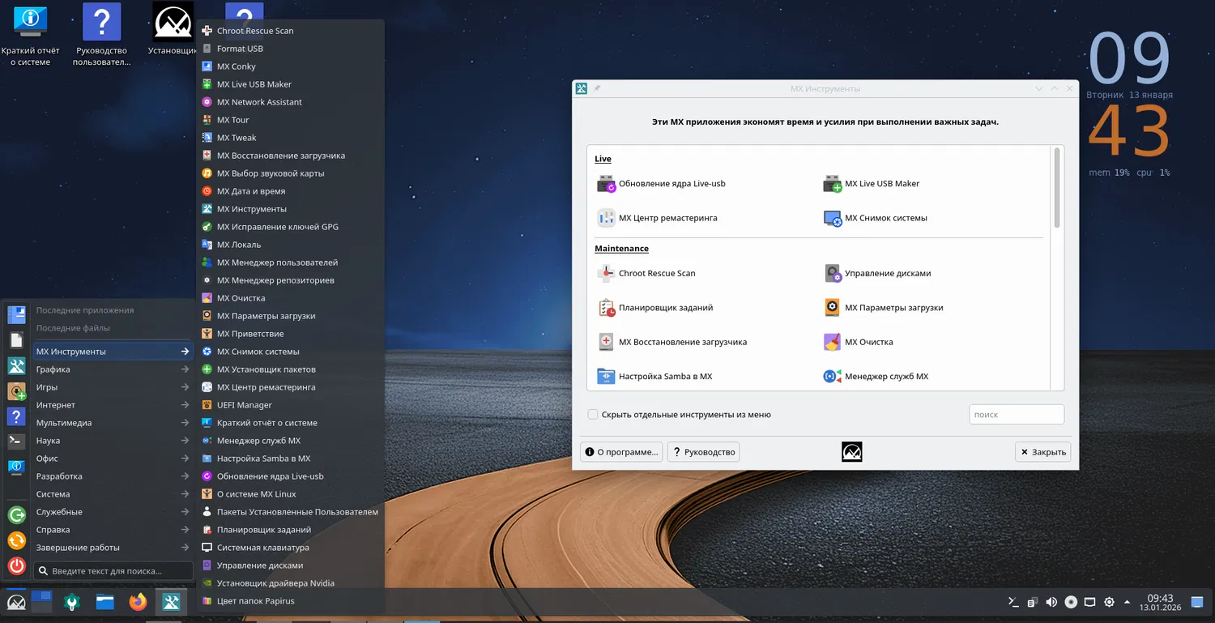This screenshot has width=1215, height=623.
Task: Launch Обновление ядра Live-usb in MX Инструменты window
Action: pos(661,184)
